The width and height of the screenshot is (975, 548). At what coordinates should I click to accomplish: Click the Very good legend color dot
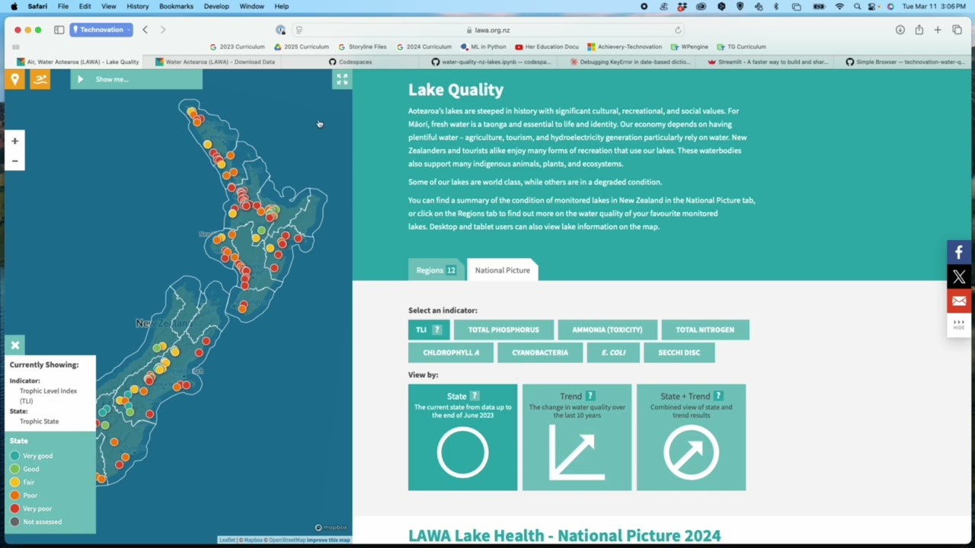click(14, 456)
